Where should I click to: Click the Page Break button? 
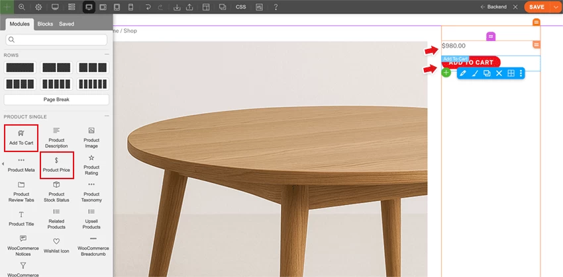pos(56,100)
